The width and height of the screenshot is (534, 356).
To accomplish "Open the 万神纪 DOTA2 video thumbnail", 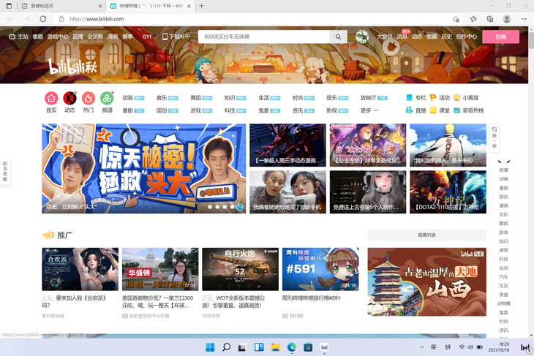I will [x=448, y=192].
